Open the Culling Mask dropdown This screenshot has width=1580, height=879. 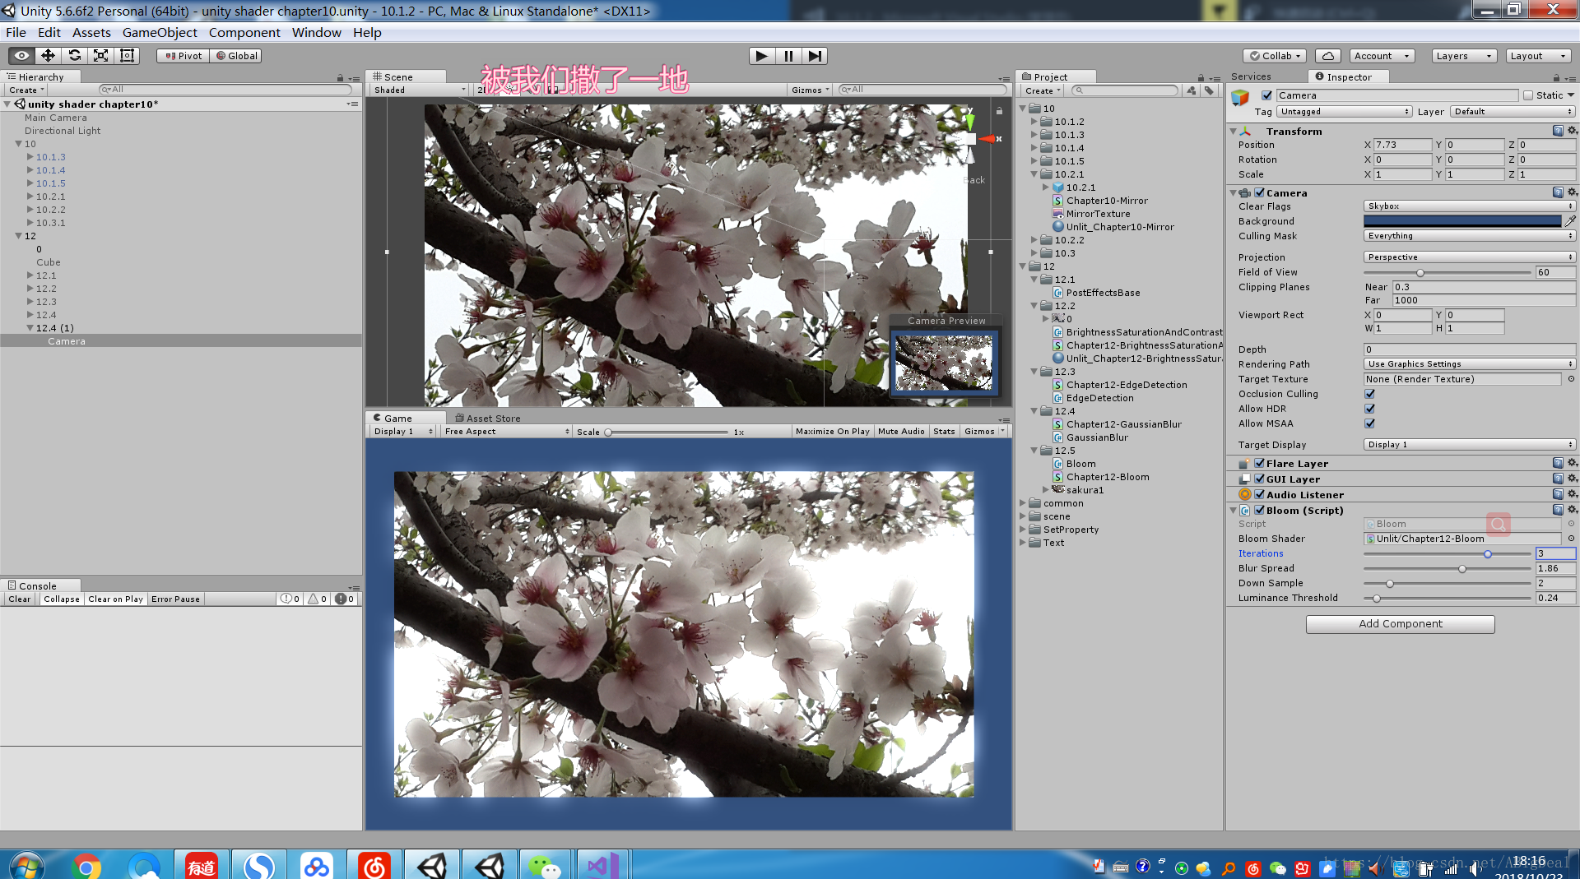click(1470, 236)
